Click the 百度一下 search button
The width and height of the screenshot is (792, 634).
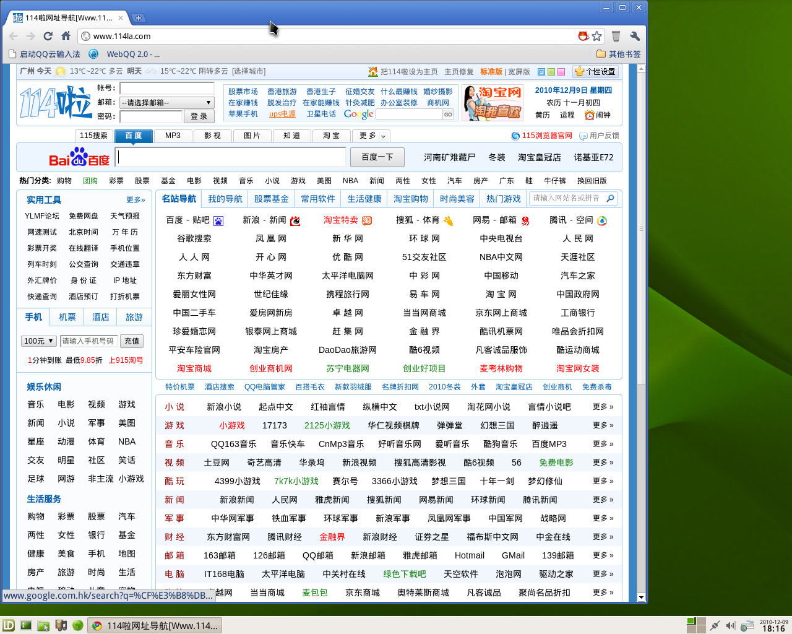(377, 157)
